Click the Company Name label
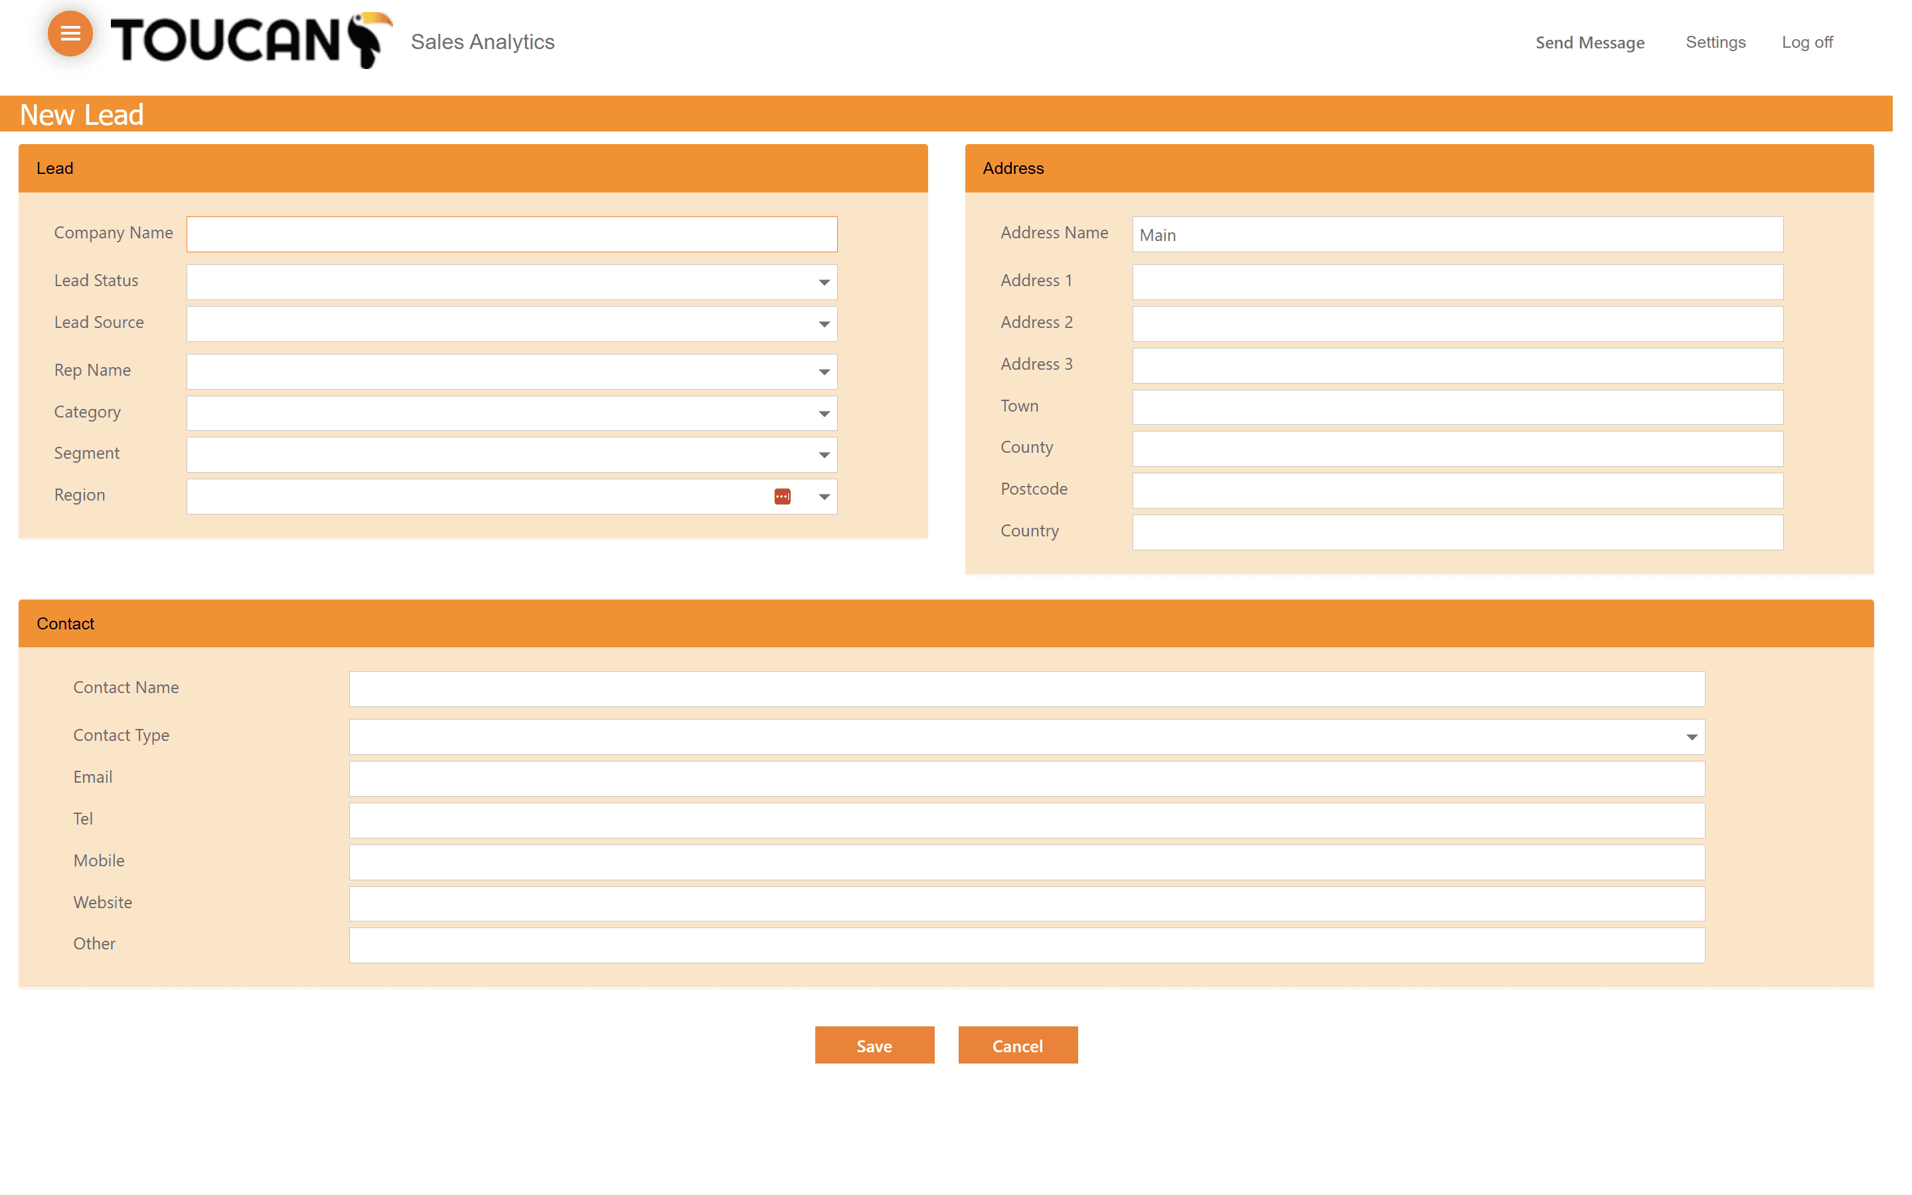This screenshot has height=1195, width=1912. 114,233
